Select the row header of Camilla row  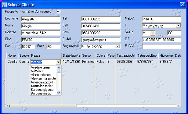(6, 62)
